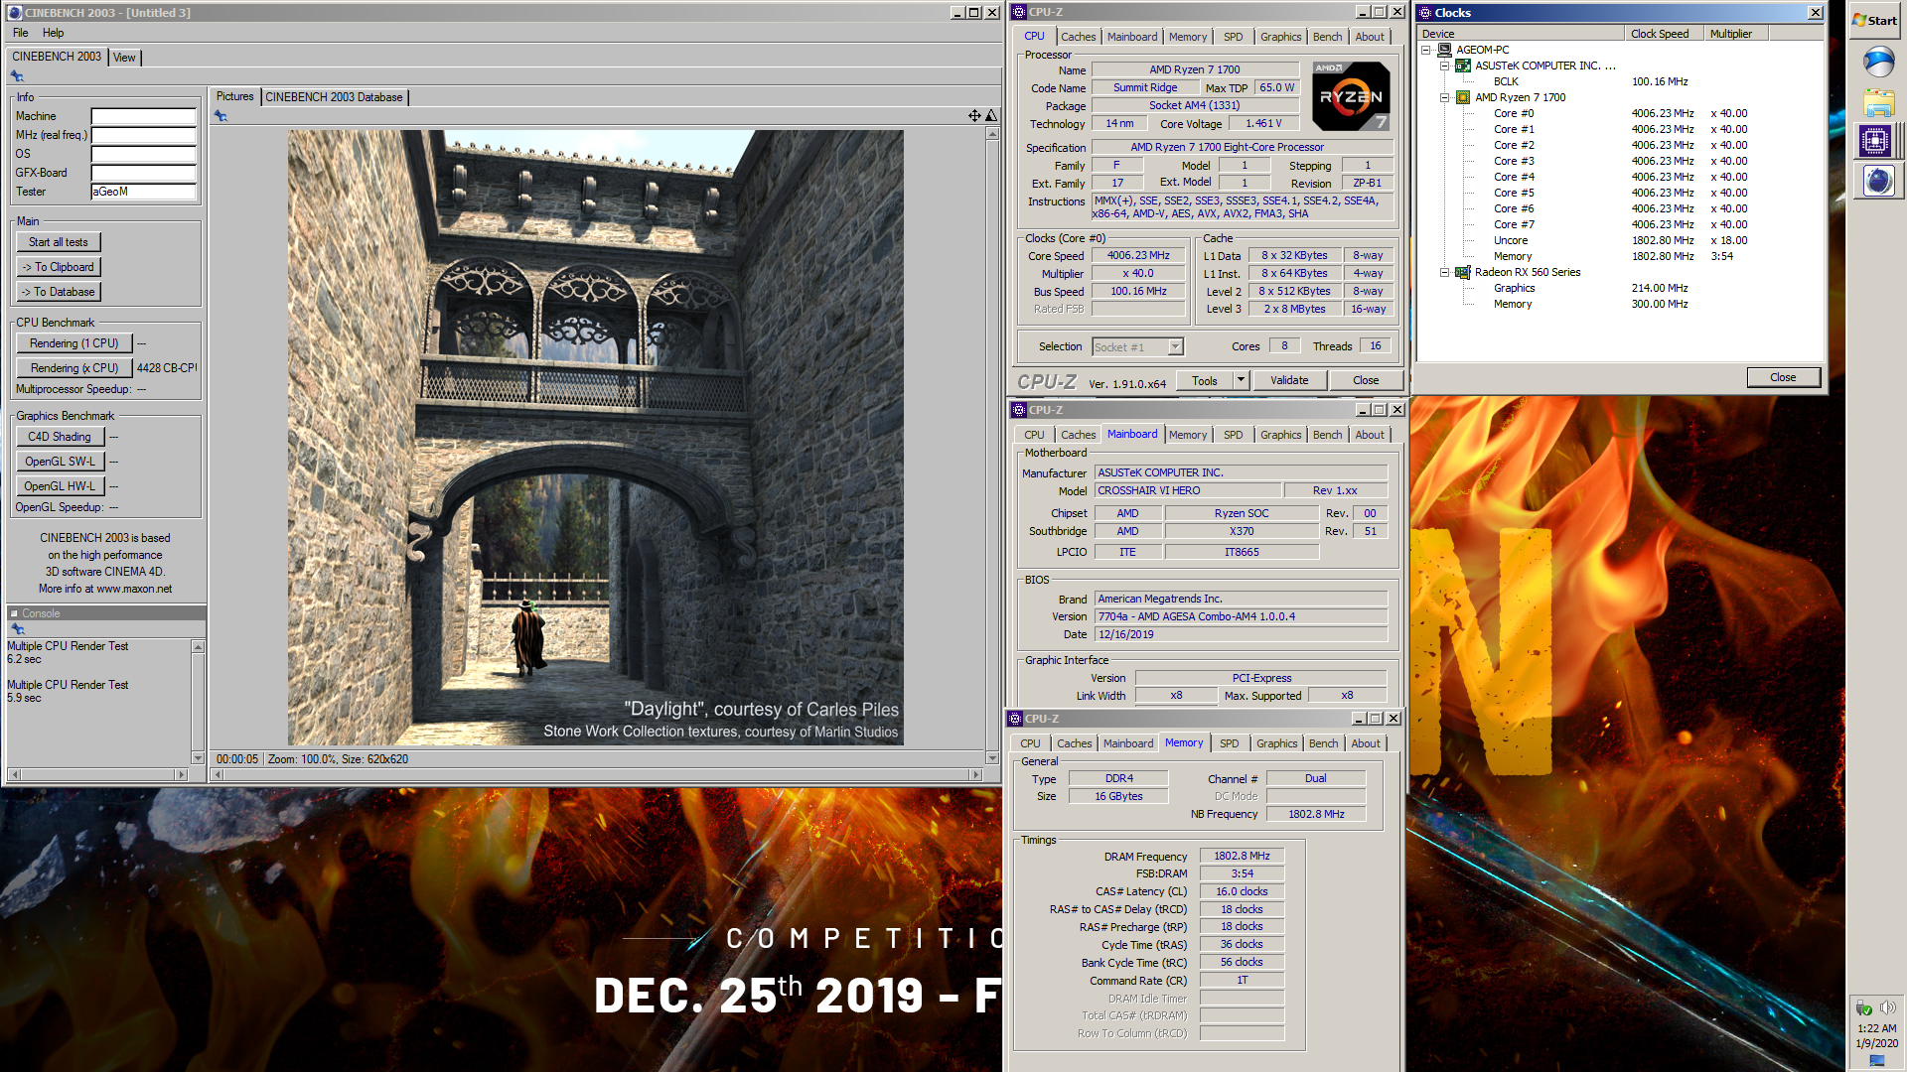
Task: Focus the MHz (real freq.) input field
Action: click(144, 135)
